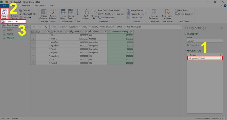Close the Query Settings pane

click(222, 28)
